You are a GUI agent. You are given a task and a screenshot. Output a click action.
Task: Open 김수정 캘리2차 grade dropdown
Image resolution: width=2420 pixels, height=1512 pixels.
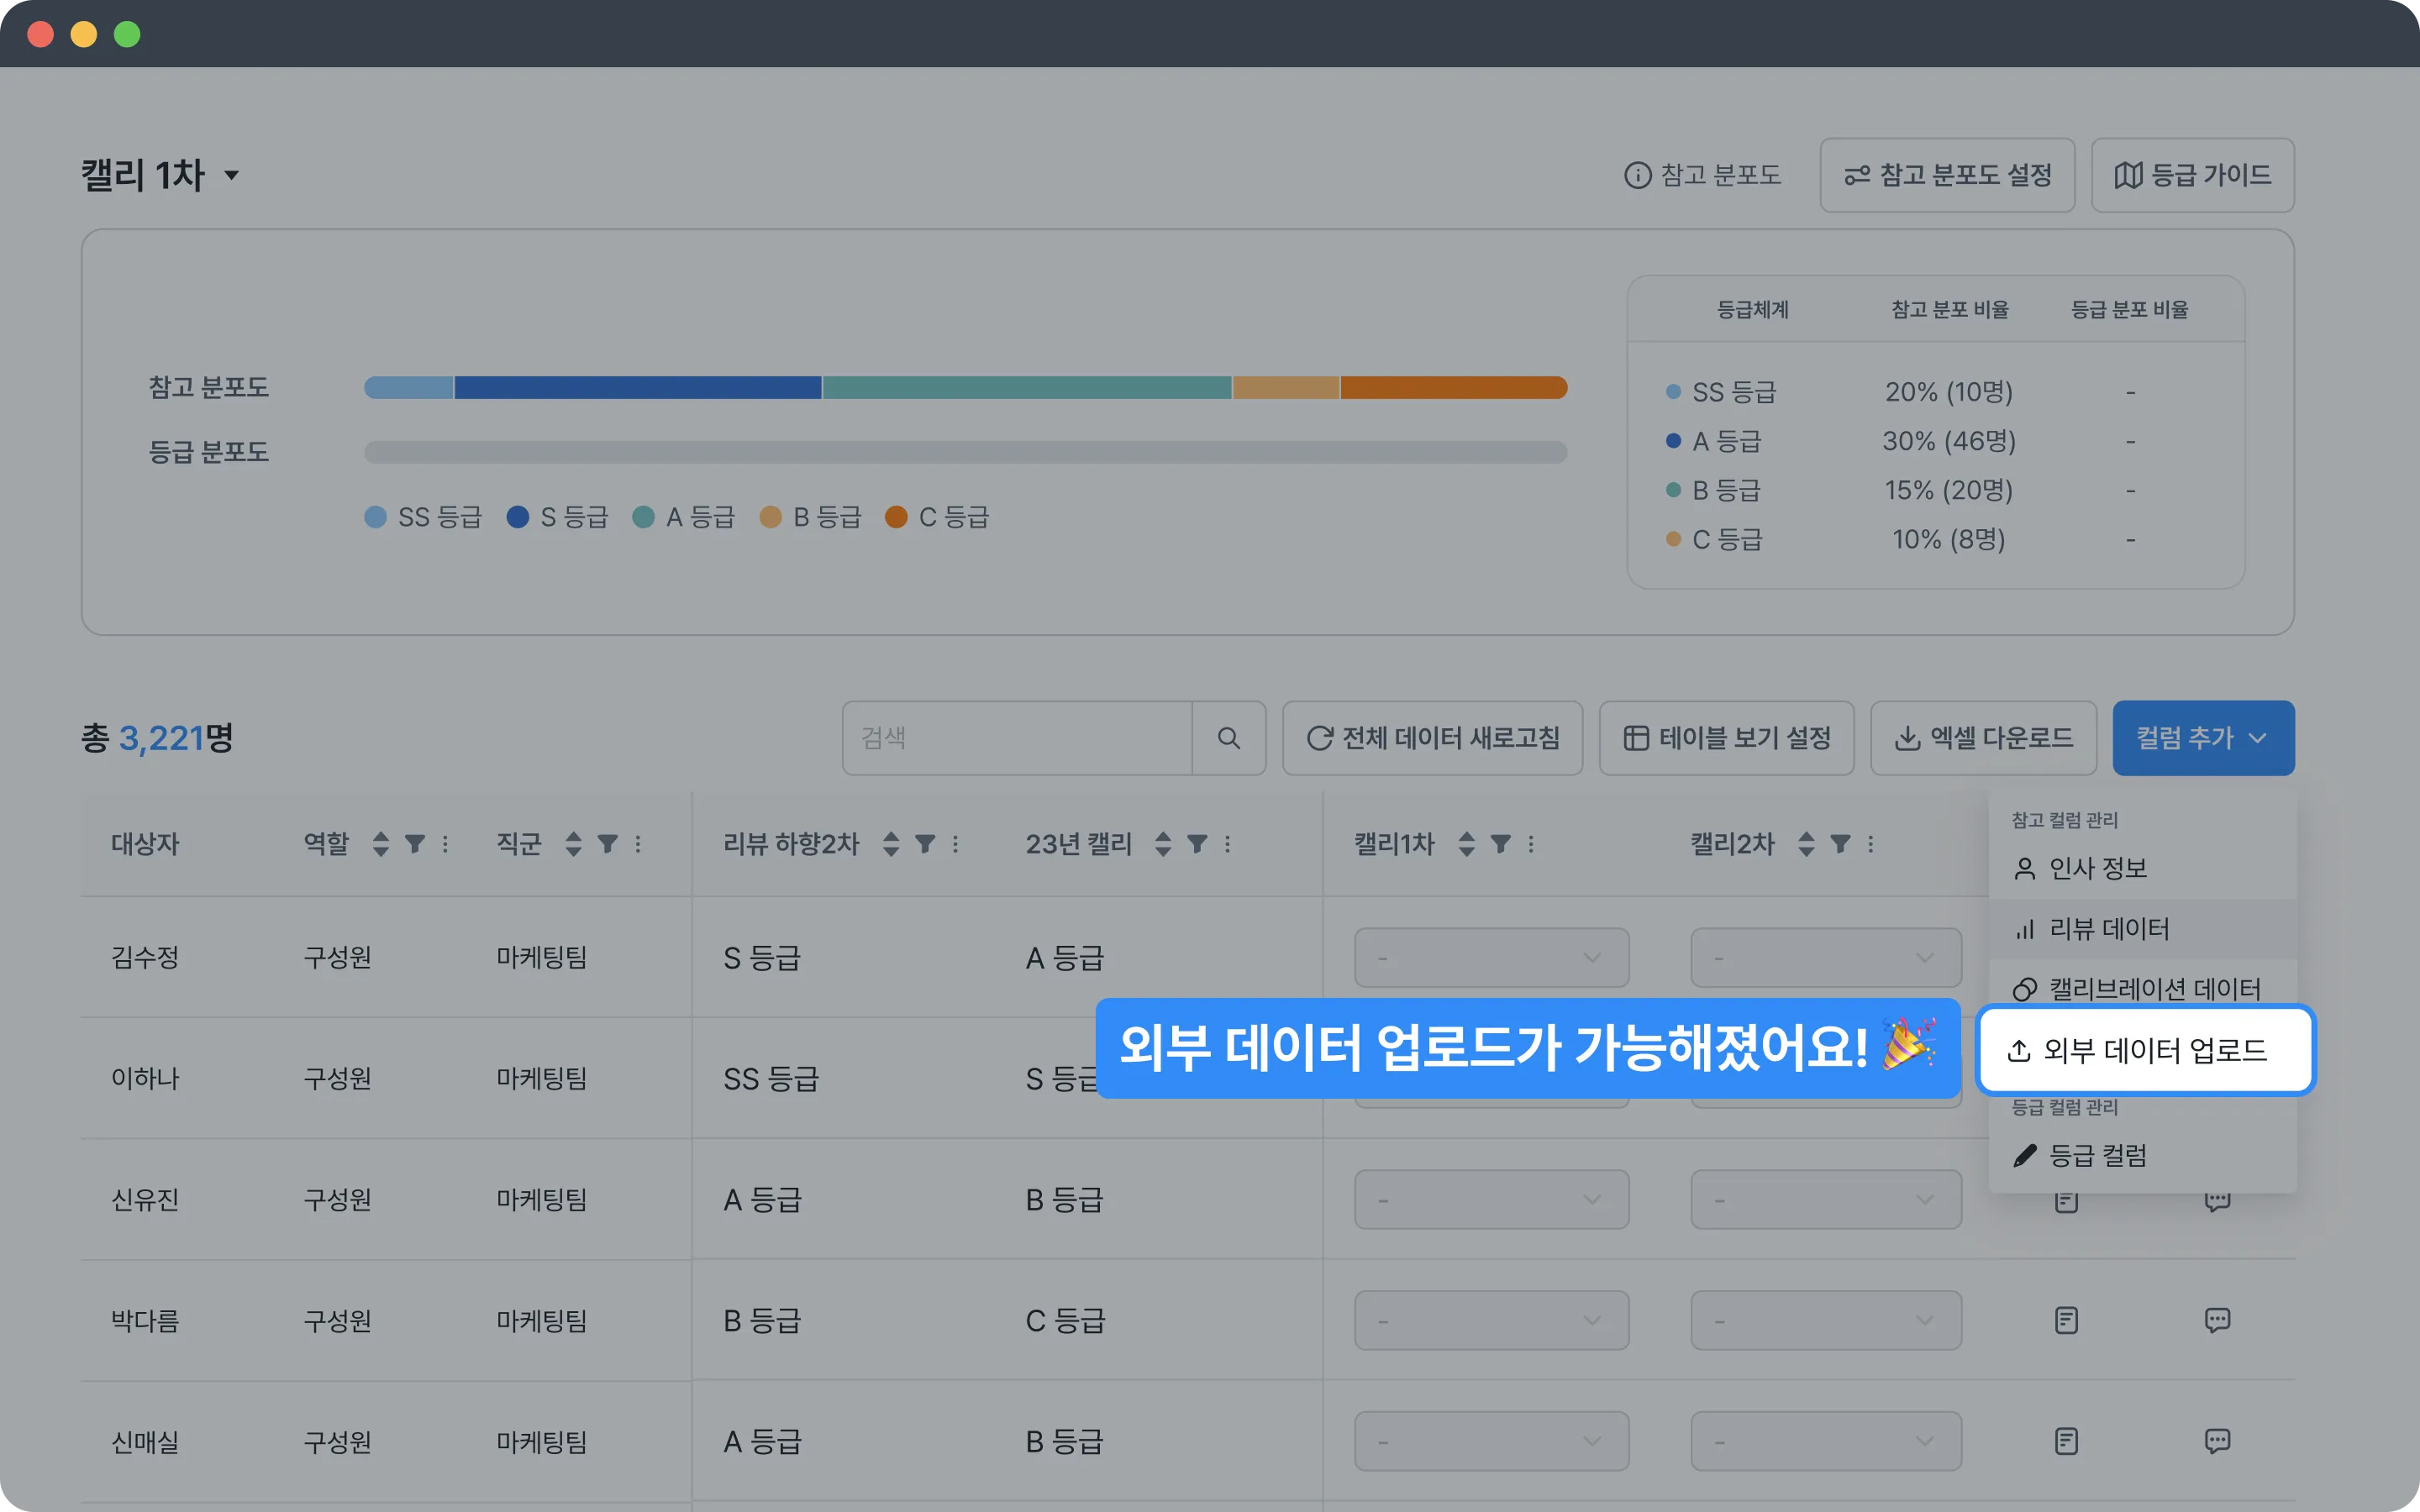pos(1826,958)
